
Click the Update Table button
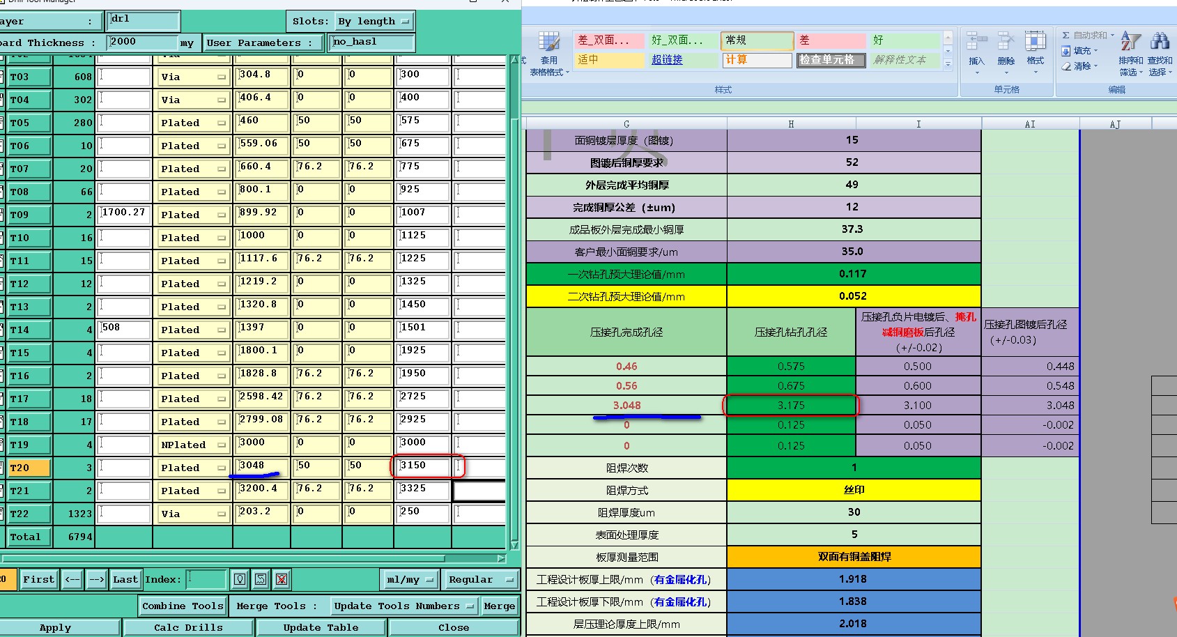point(321,627)
